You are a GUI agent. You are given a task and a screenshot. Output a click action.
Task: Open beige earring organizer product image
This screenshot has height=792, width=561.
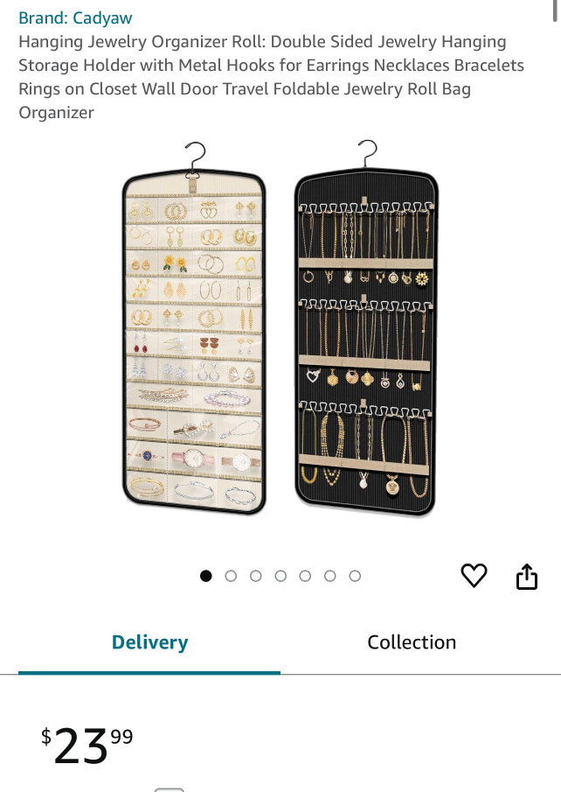tap(194, 328)
